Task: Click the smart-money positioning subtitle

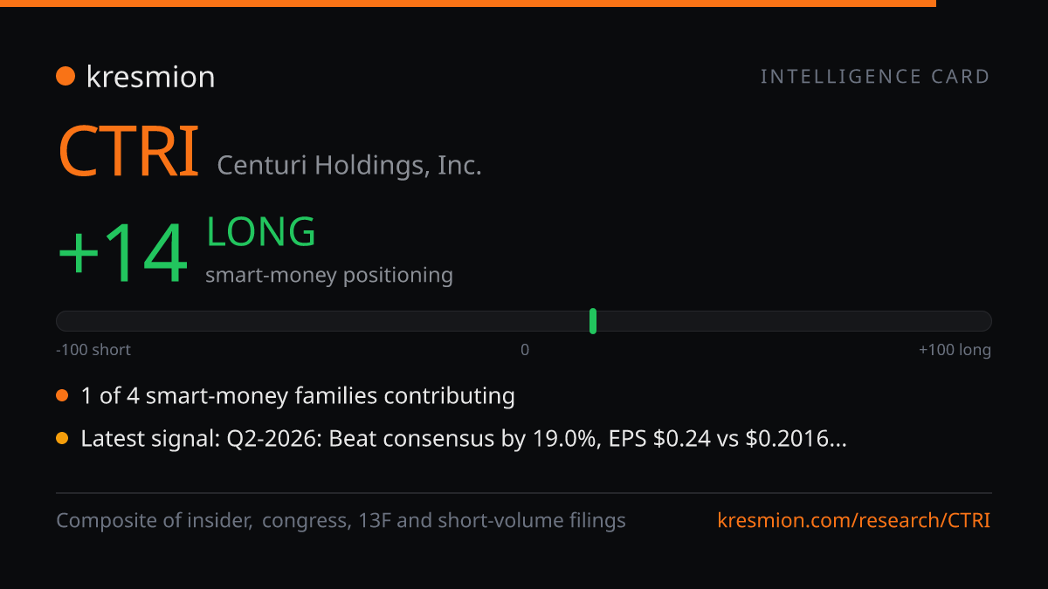Action: pyautogui.click(x=329, y=276)
